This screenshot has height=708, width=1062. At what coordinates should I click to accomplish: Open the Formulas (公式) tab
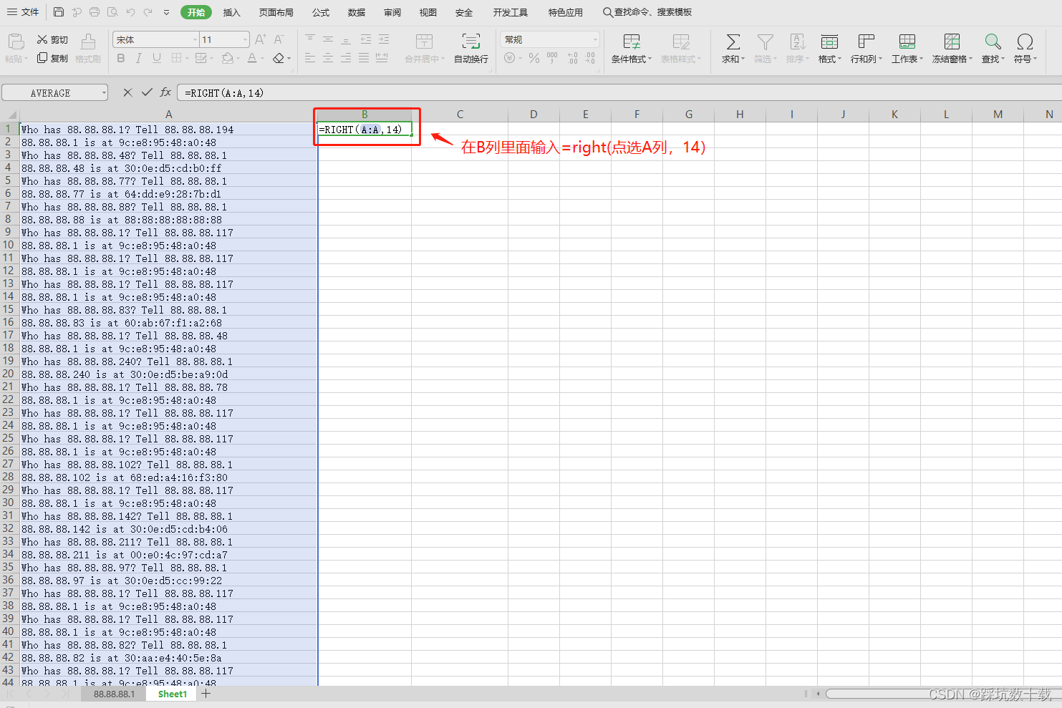[x=321, y=12]
